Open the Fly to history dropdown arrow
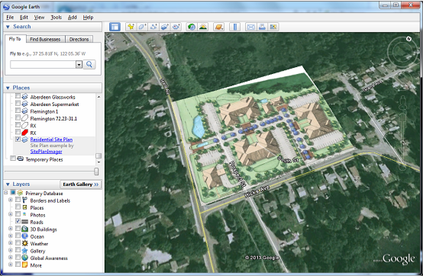 [79, 65]
